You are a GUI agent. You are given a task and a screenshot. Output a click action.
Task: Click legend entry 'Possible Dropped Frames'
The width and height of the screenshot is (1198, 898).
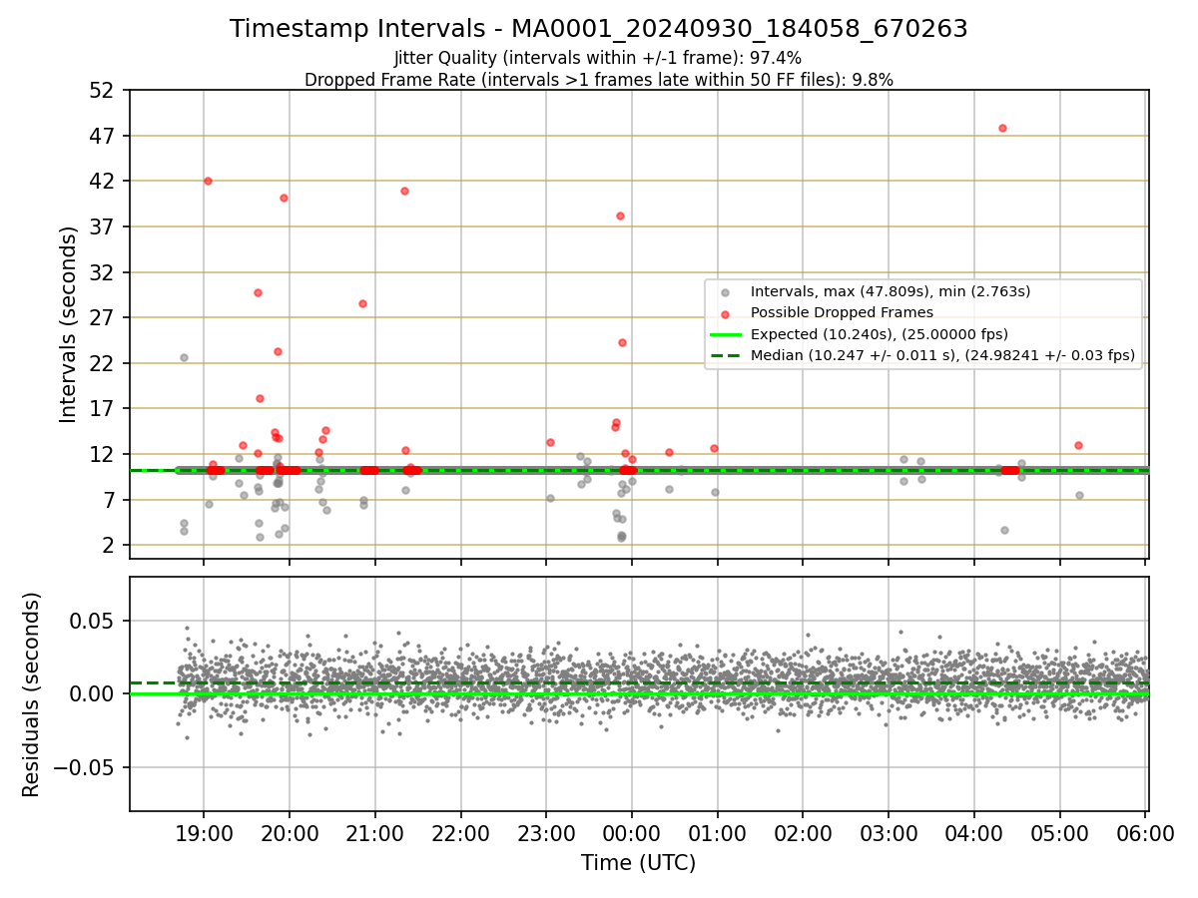pos(842,313)
